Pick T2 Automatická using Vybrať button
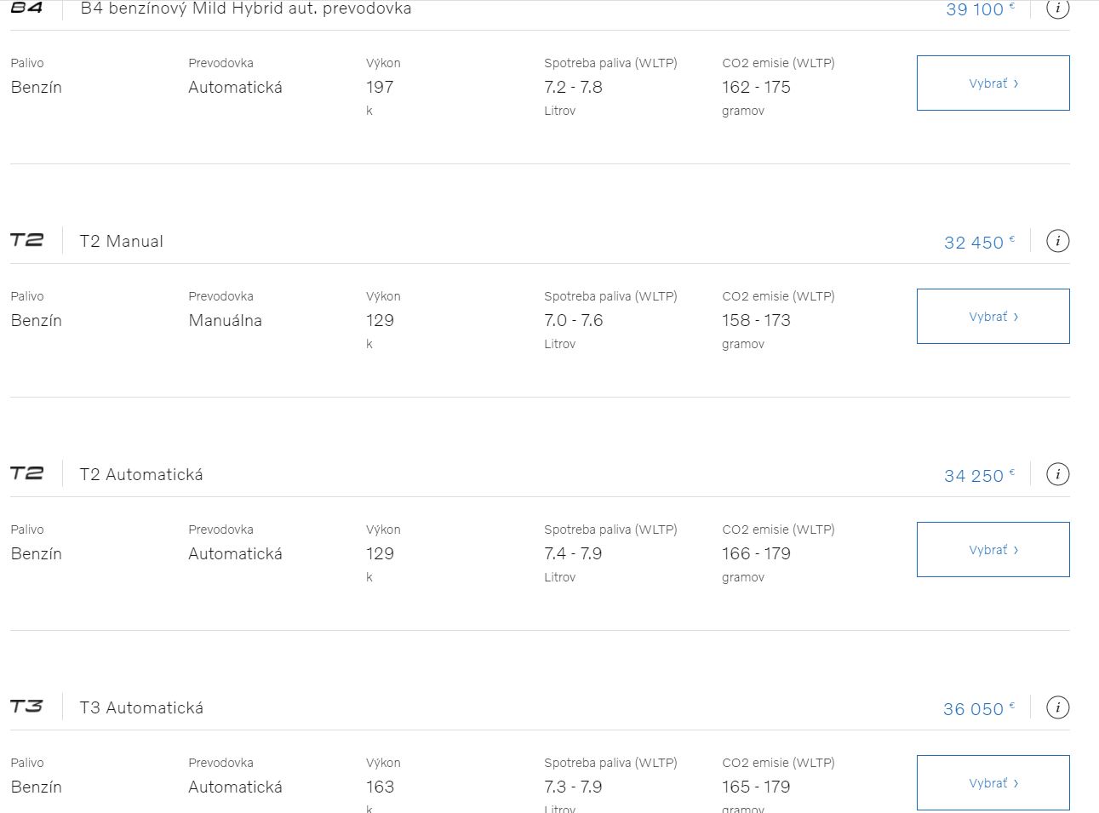Viewport: 1099px width, 813px height. pyautogui.click(x=993, y=550)
